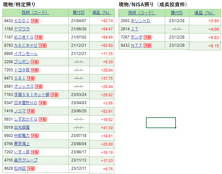Image resolution: width=222 pixels, height=174 pixels.
Task: Sort 特定預り table by 損益（%） header
Action: tap(102, 13)
